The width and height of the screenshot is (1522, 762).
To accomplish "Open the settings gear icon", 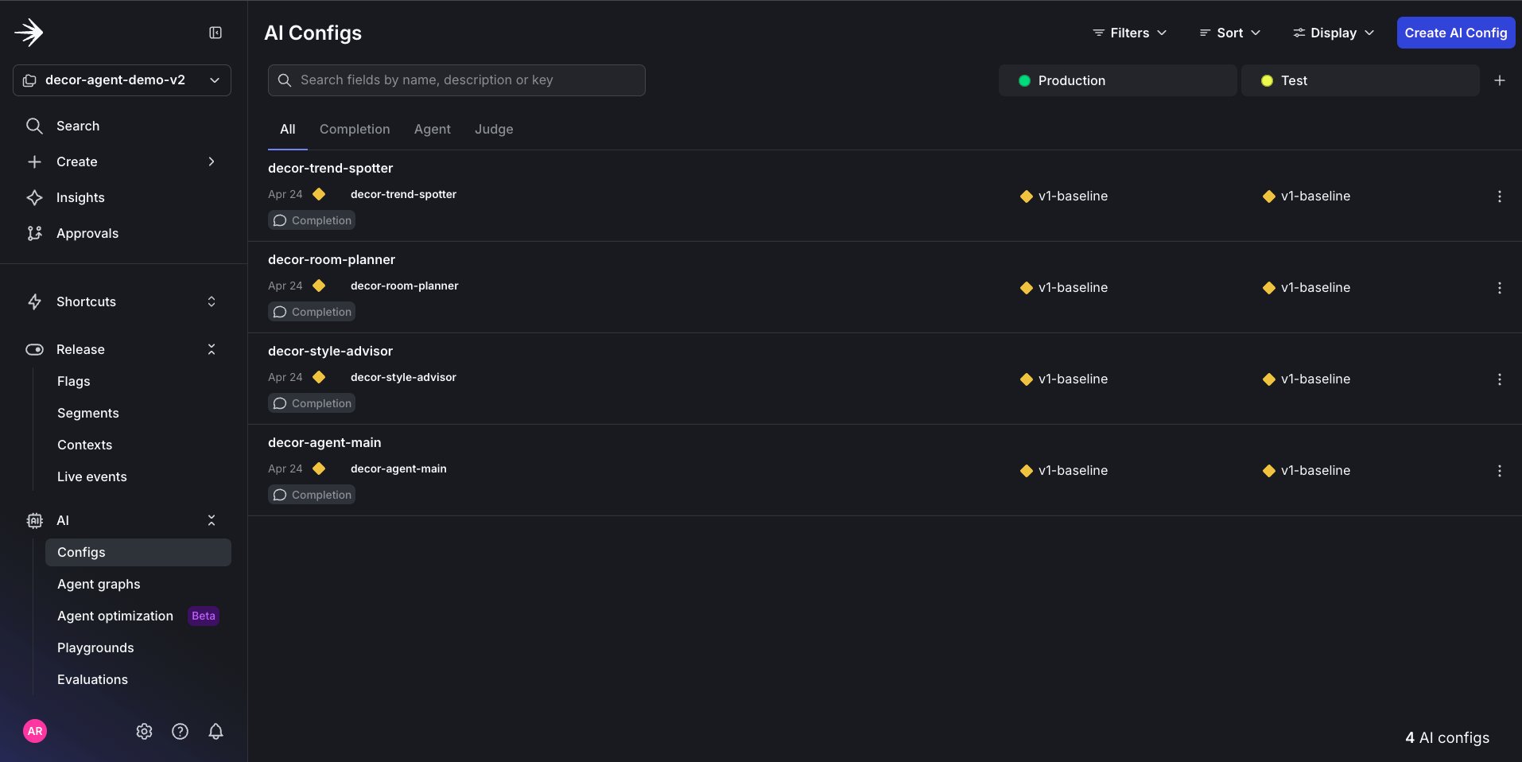I will [x=144, y=731].
